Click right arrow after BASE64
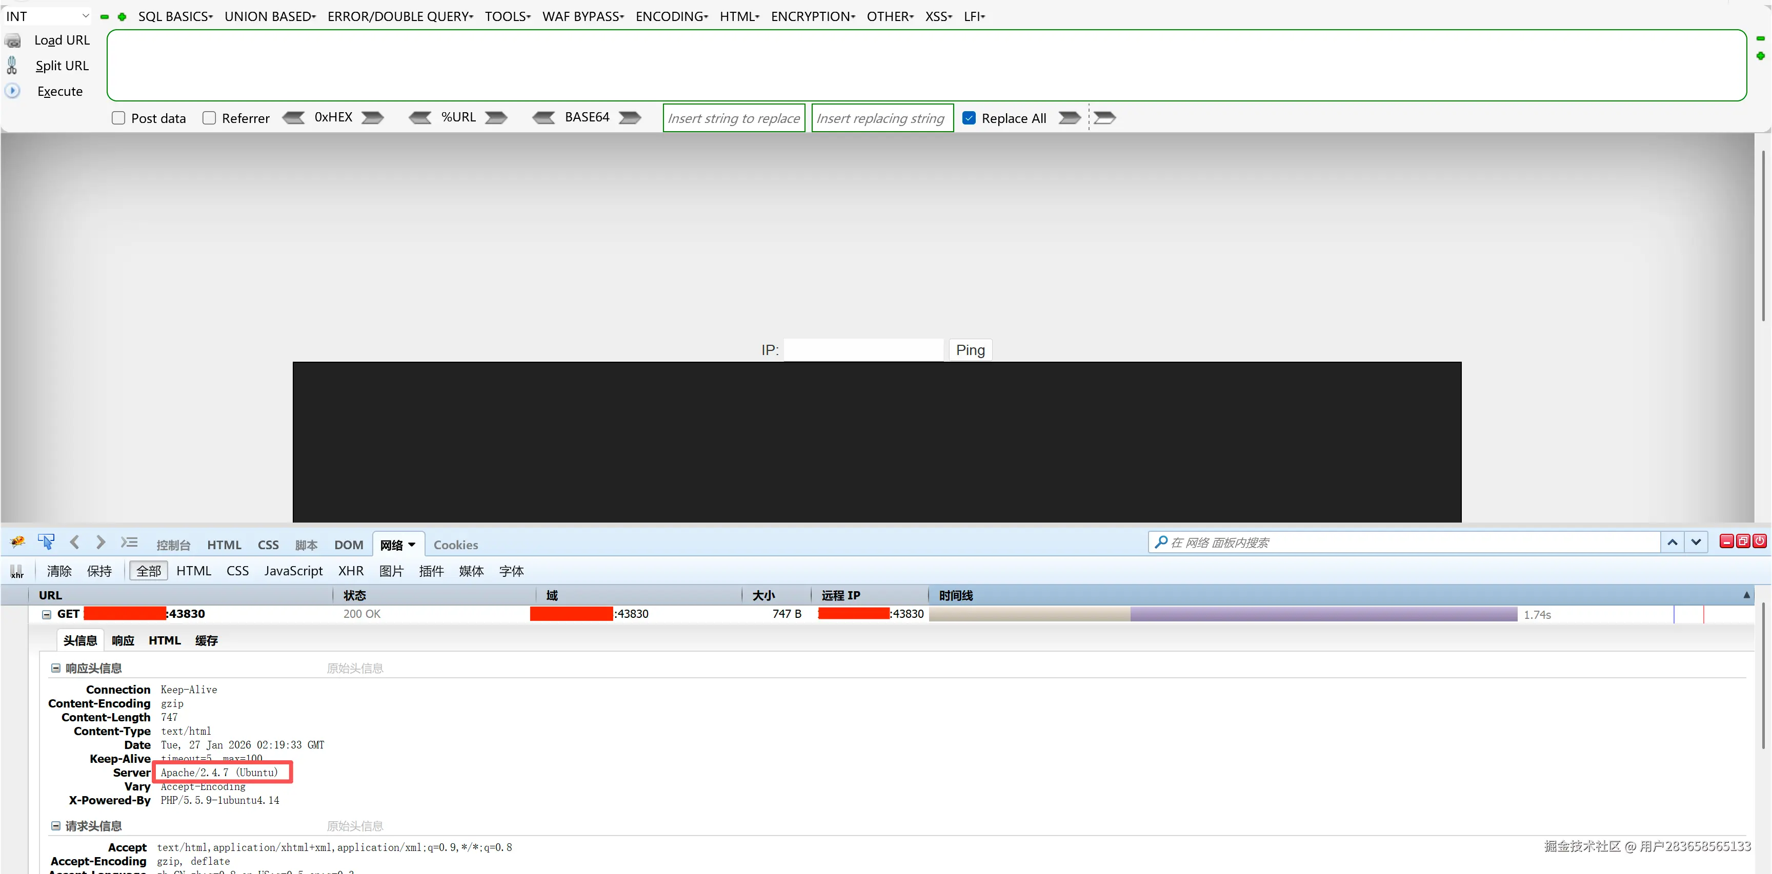Viewport: 1772px width, 874px height. pyautogui.click(x=630, y=117)
